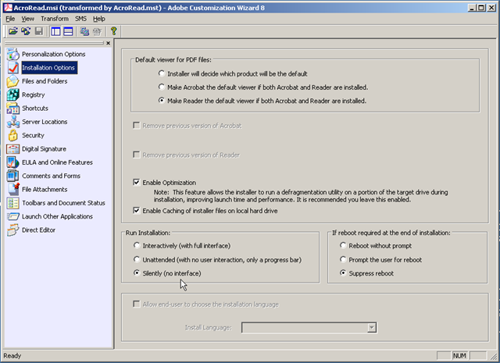Open File Attachments section label

point(45,190)
